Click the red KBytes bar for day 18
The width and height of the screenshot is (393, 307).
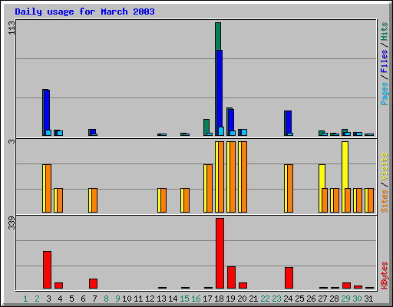click(x=220, y=253)
